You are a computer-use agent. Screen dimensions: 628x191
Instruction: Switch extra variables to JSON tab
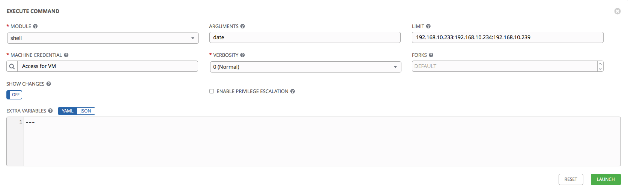tap(86, 111)
